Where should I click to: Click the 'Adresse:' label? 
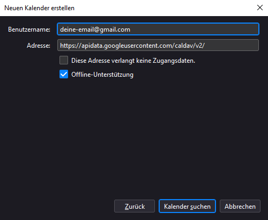point(39,46)
